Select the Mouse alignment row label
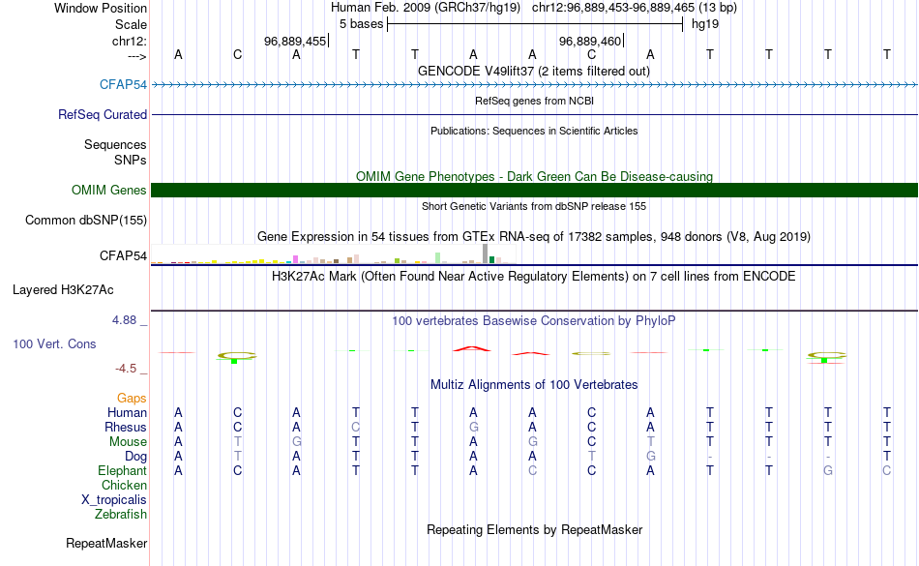919x566 pixels. 128,442
